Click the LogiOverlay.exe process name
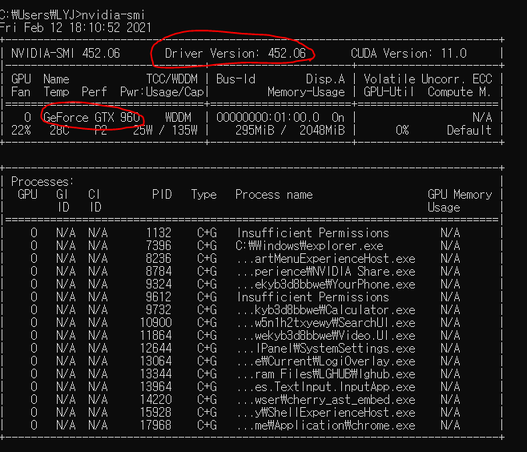 pos(325,361)
